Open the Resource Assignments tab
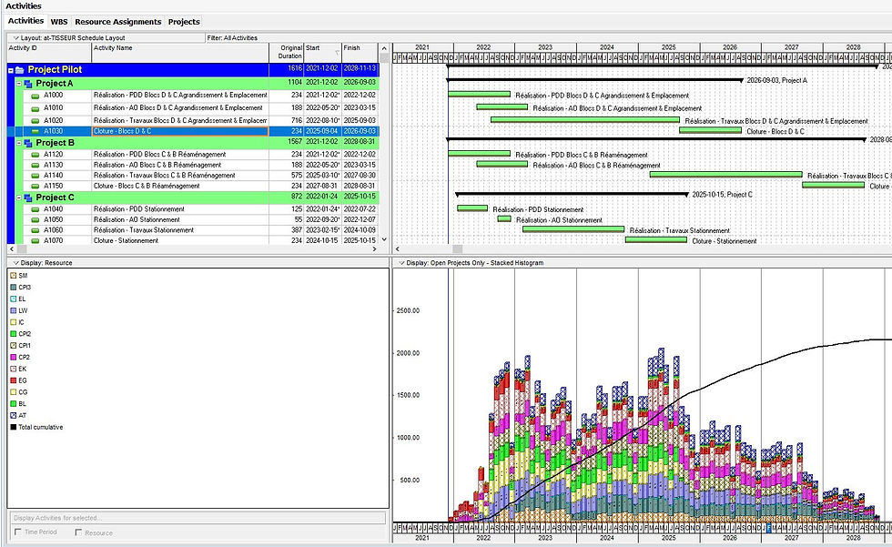Screen dimensions: 892x547 [x=119, y=21]
